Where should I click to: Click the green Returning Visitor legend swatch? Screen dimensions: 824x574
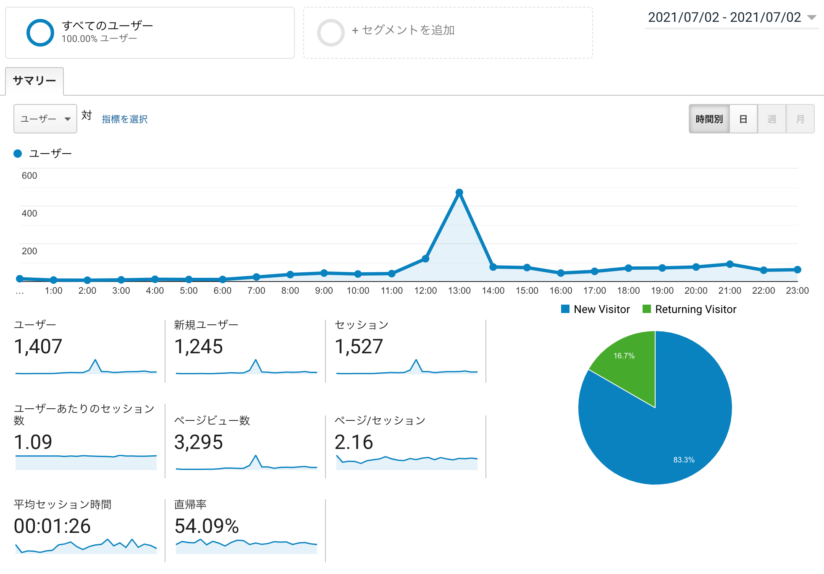(646, 309)
